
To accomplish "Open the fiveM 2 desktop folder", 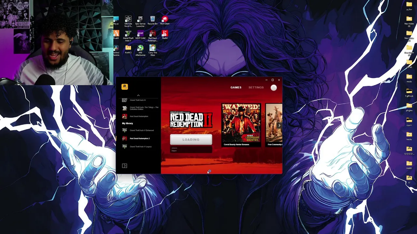I will pyautogui.click(x=128, y=49).
